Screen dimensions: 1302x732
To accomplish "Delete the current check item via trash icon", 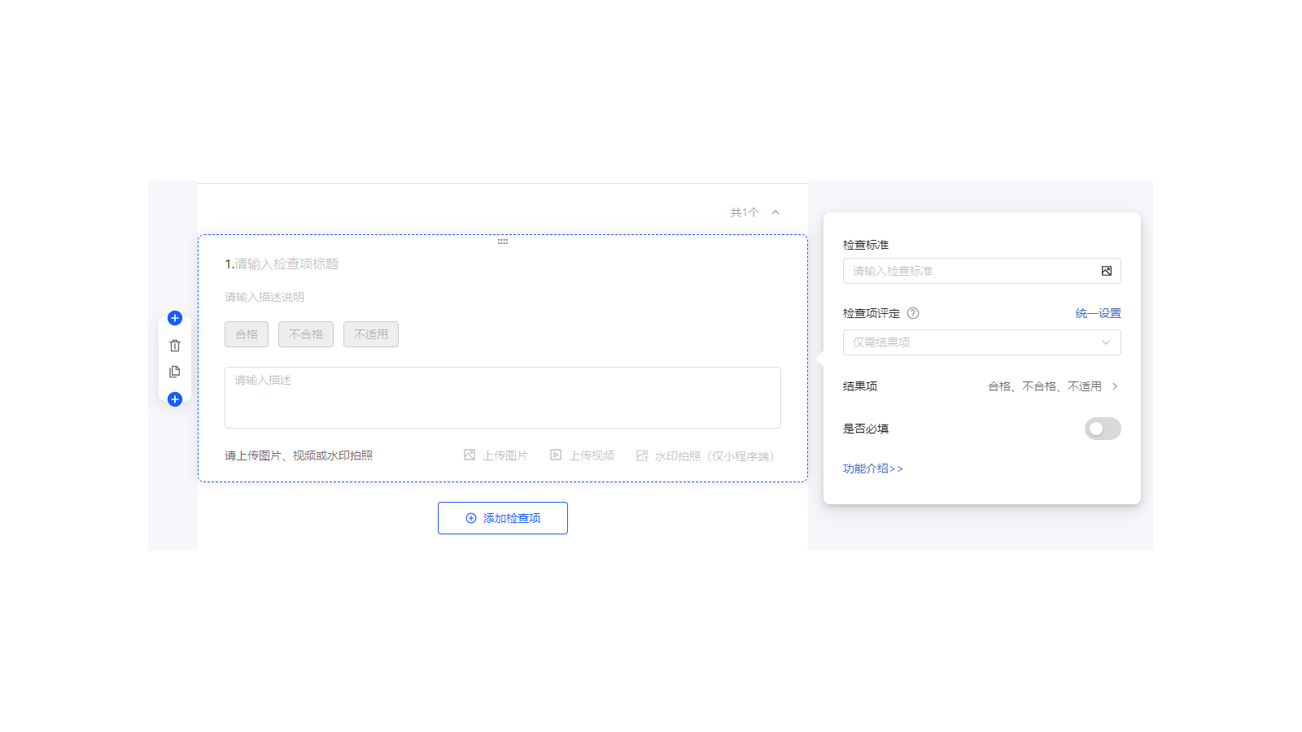I will click(174, 345).
